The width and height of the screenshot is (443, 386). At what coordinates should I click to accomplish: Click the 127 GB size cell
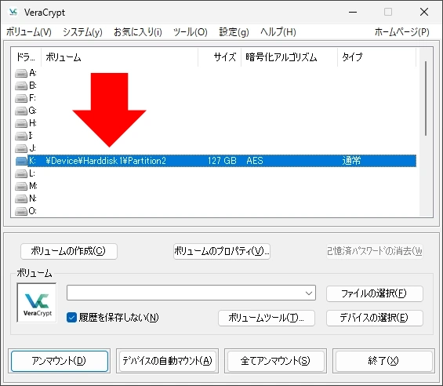(x=222, y=161)
